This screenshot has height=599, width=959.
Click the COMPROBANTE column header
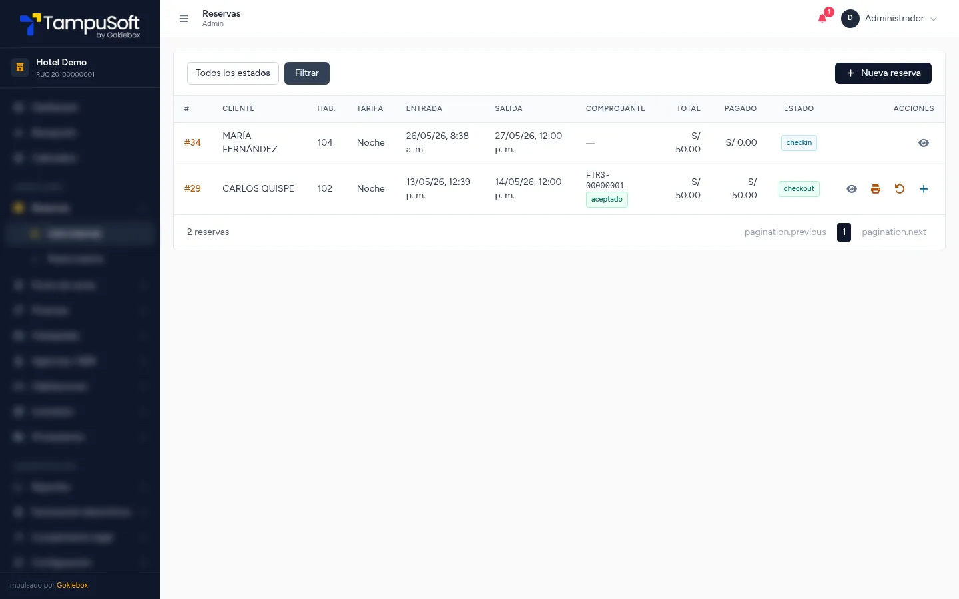(x=615, y=108)
